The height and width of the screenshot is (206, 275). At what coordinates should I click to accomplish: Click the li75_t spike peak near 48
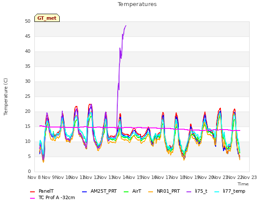click(x=126, y=26)
